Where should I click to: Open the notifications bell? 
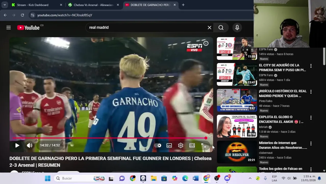(319, 178)
